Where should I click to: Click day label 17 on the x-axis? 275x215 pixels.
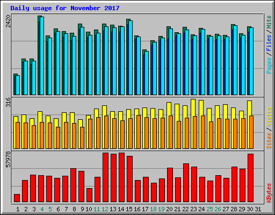[x=145, y=209]
